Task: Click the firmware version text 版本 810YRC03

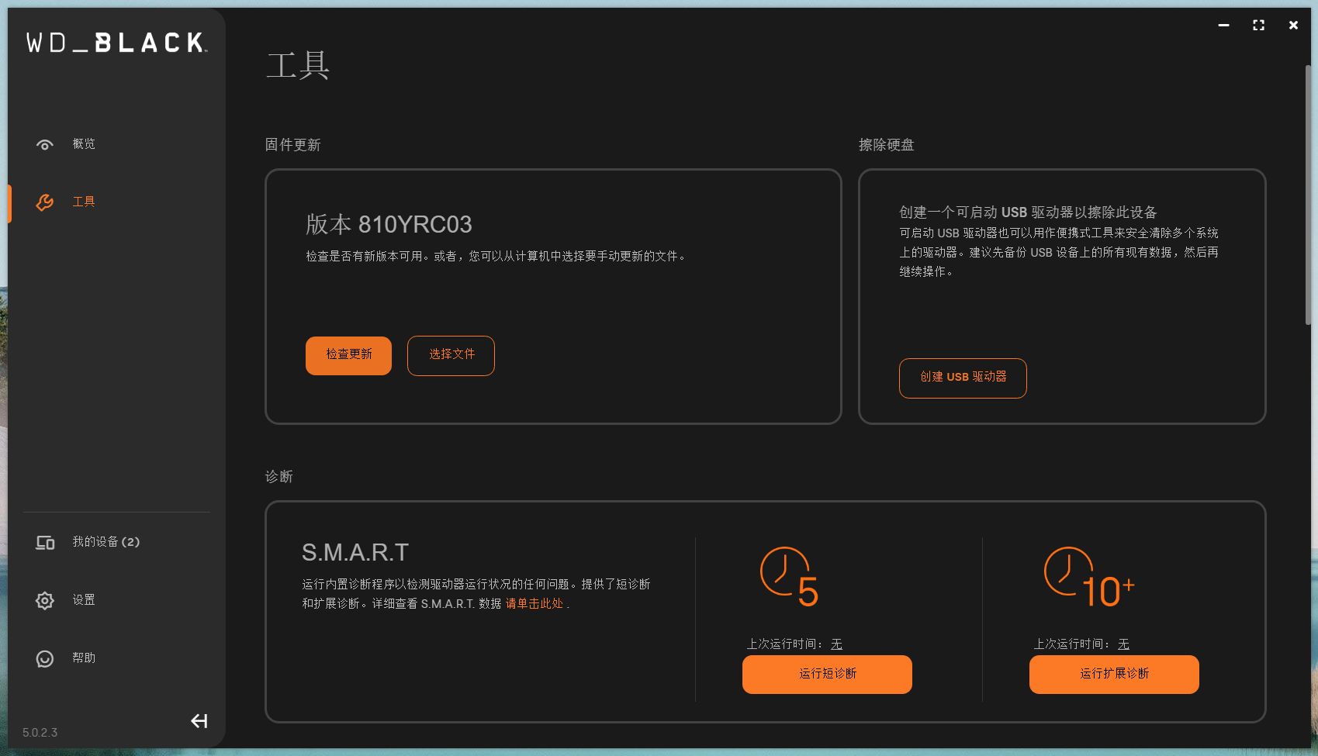Action: [x=389, y=224]
